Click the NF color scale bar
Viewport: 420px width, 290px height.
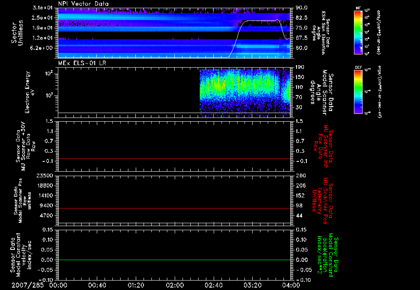(358, 32)
